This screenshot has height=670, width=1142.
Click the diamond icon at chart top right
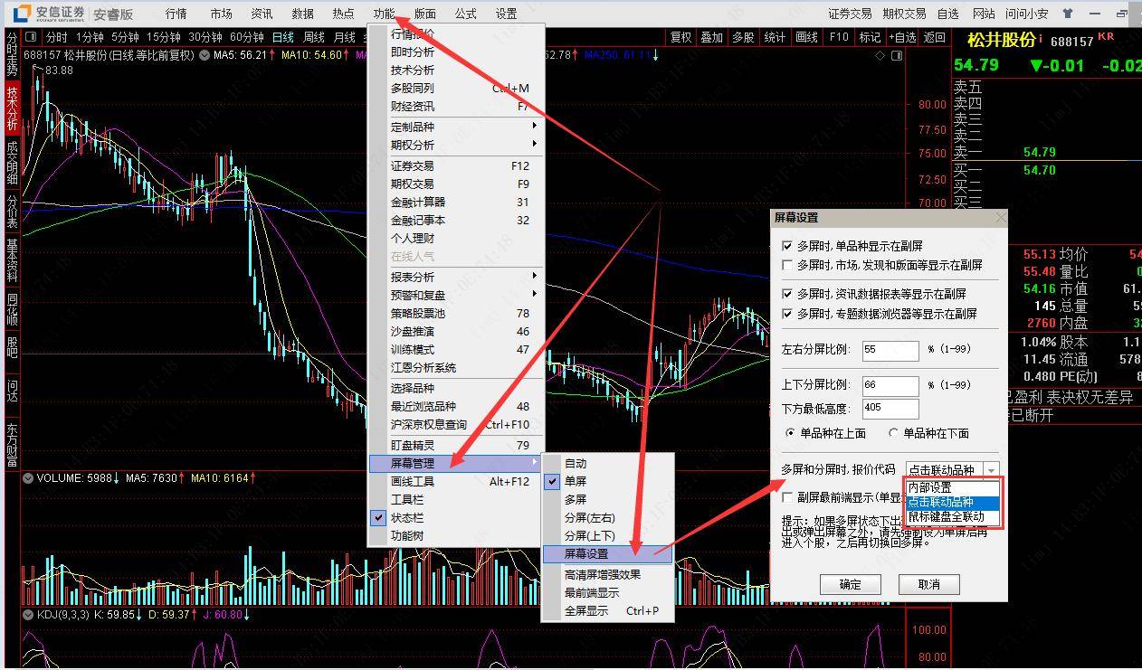click(880, 55)
